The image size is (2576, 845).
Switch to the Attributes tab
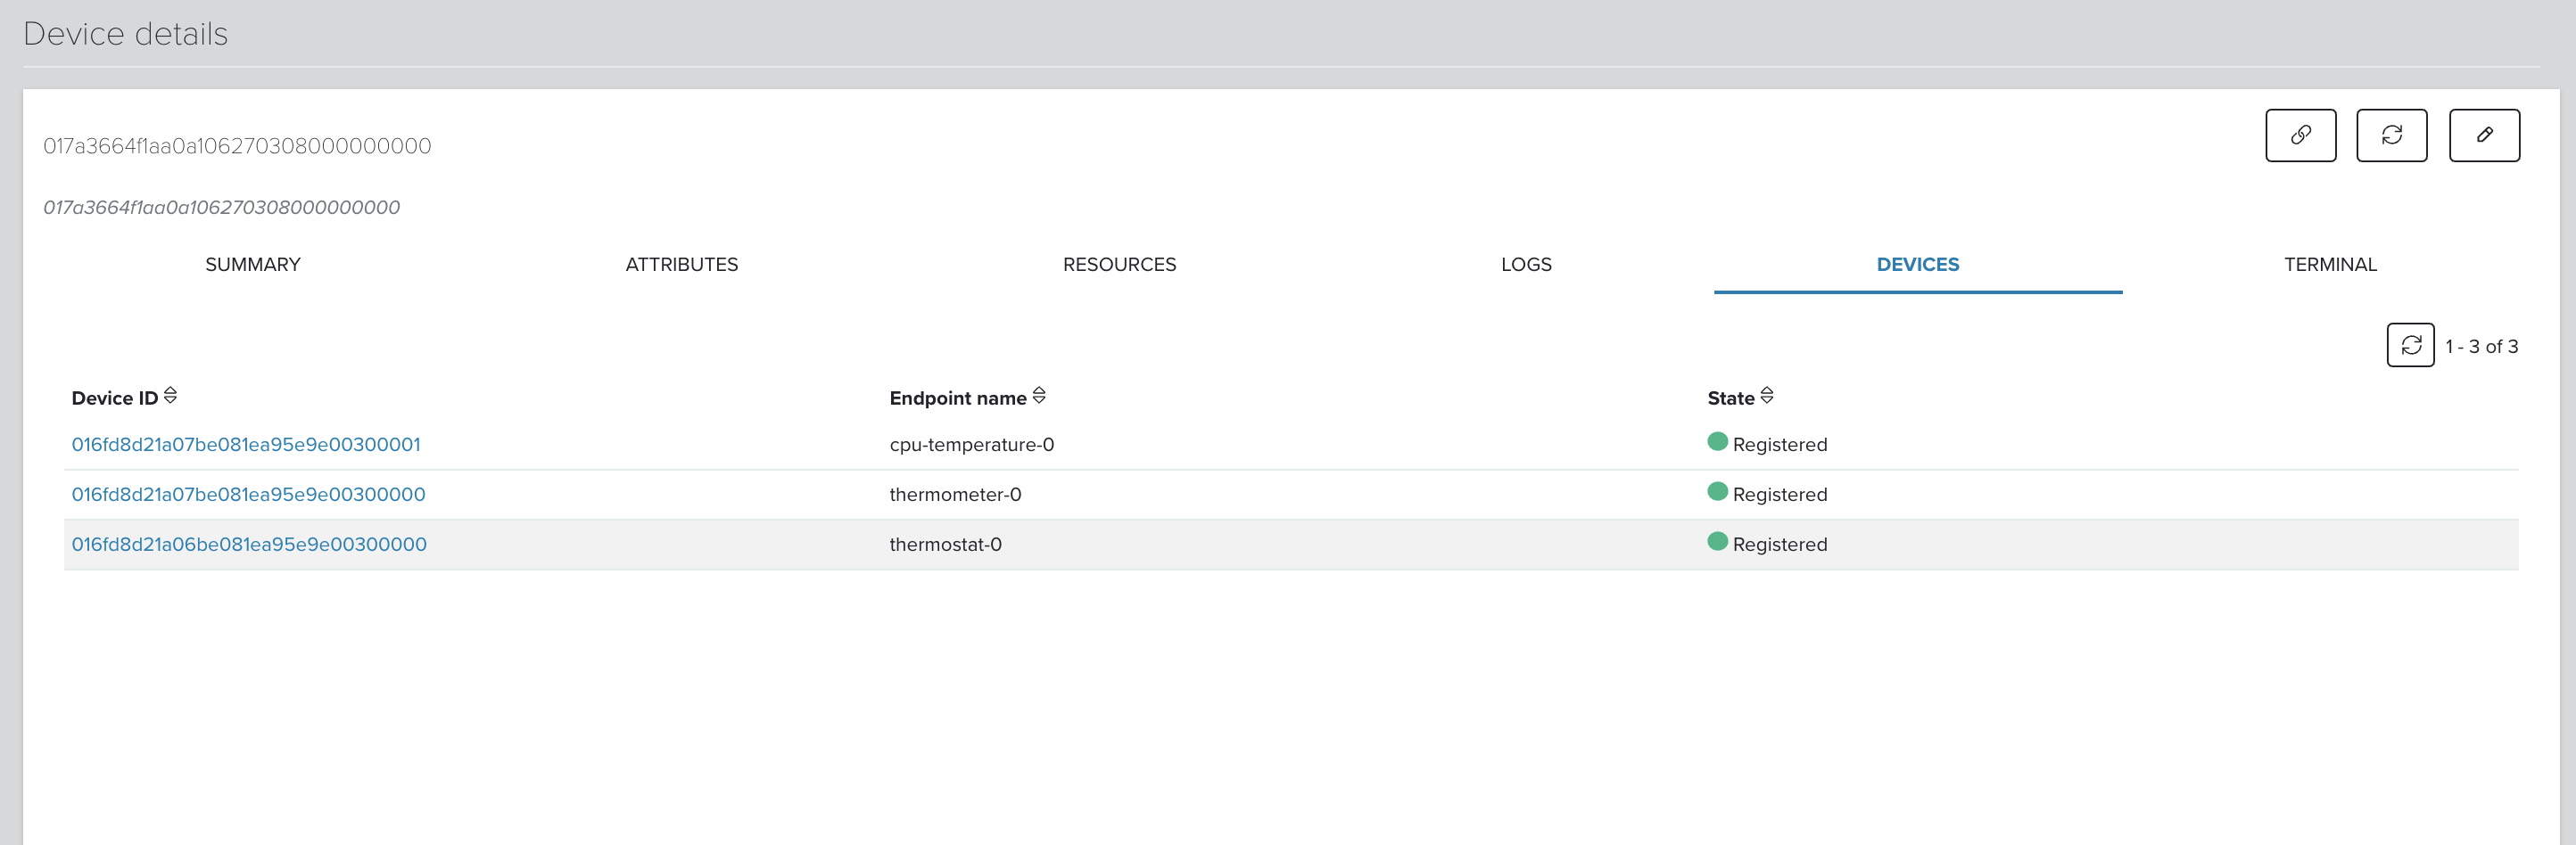click(x=682, y=265)
